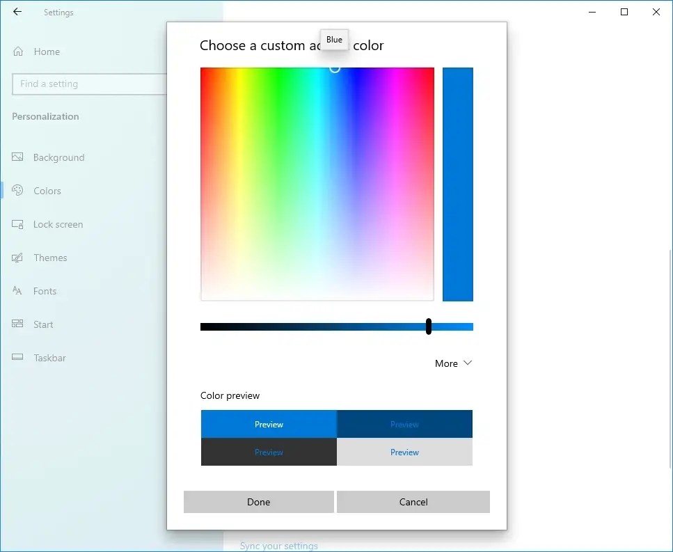Open the Colors settings page icon
Viewport: 673px width, 552px height.
(x=16, y=191)
